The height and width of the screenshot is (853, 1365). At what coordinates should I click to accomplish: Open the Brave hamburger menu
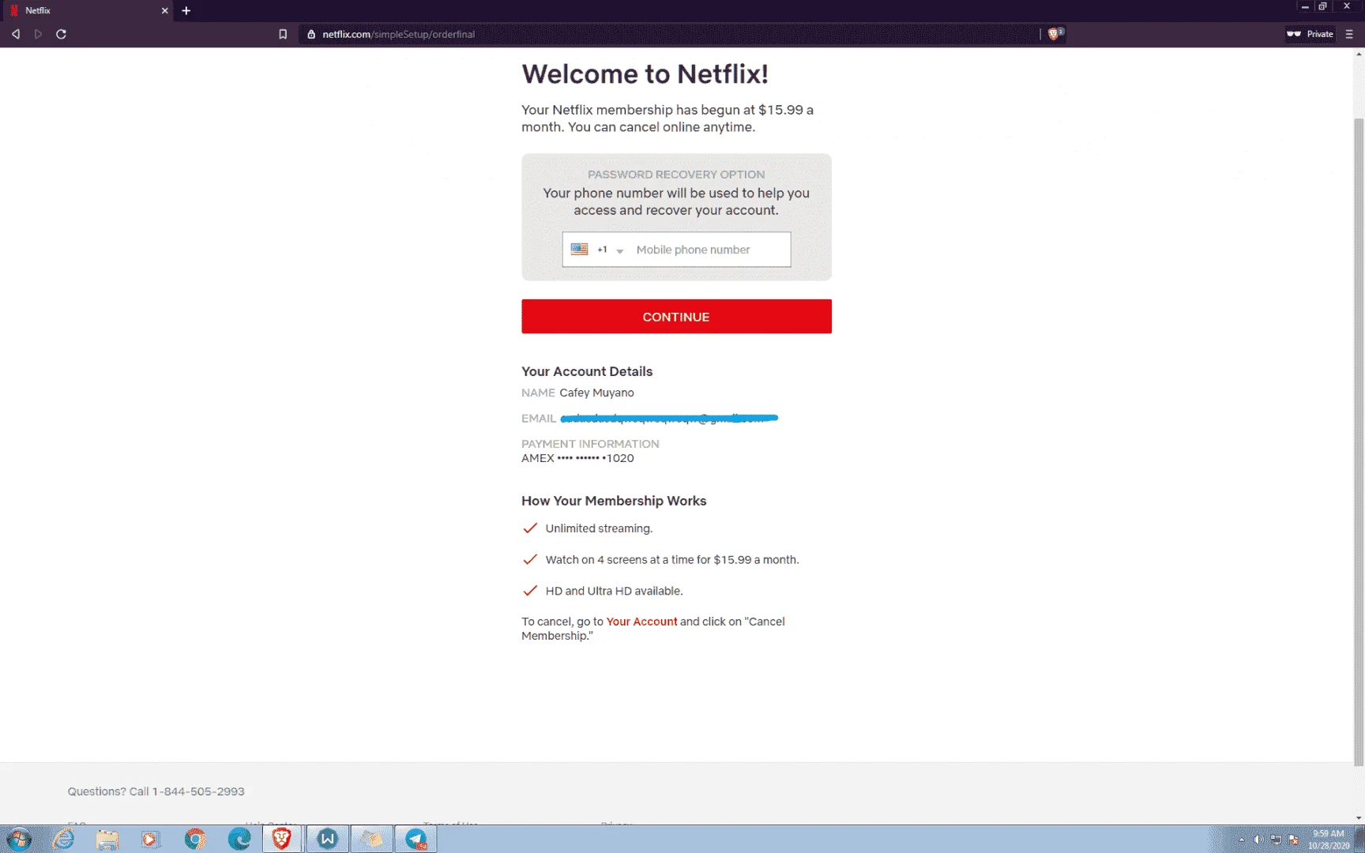click(x=1349, y=34)
